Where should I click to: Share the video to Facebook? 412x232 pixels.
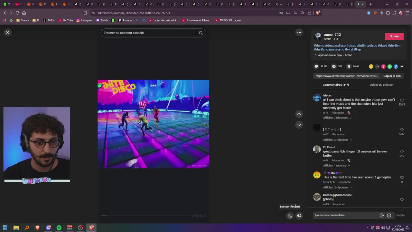[396, 67]
